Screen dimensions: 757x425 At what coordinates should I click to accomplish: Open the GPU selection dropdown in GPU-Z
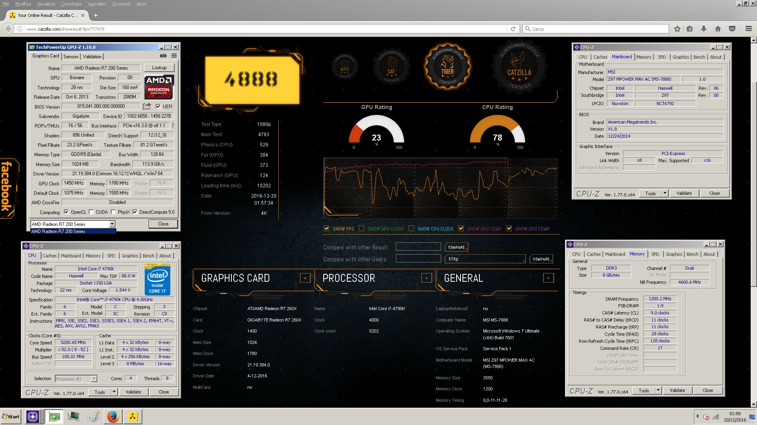click(x=112, y=224)
